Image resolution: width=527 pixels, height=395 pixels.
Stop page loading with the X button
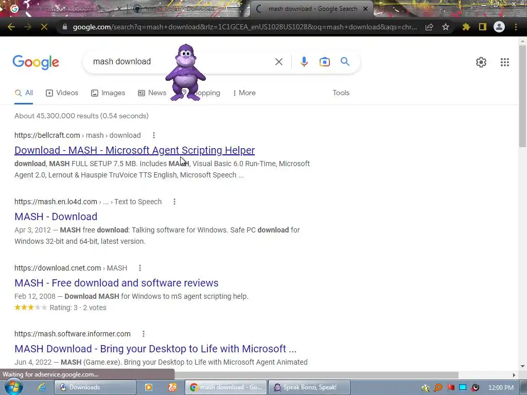click(x=44, y=27)
